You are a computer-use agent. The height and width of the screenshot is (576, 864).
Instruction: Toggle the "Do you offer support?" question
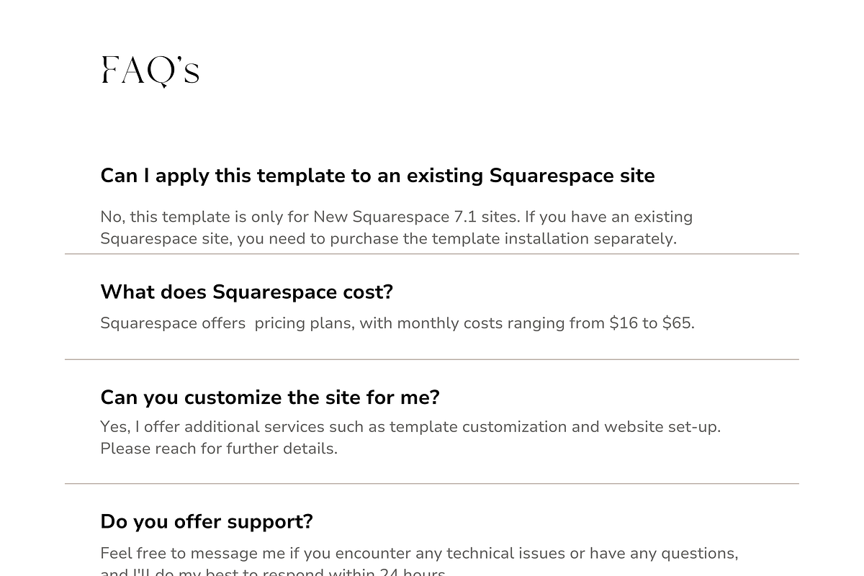(207, 521)
